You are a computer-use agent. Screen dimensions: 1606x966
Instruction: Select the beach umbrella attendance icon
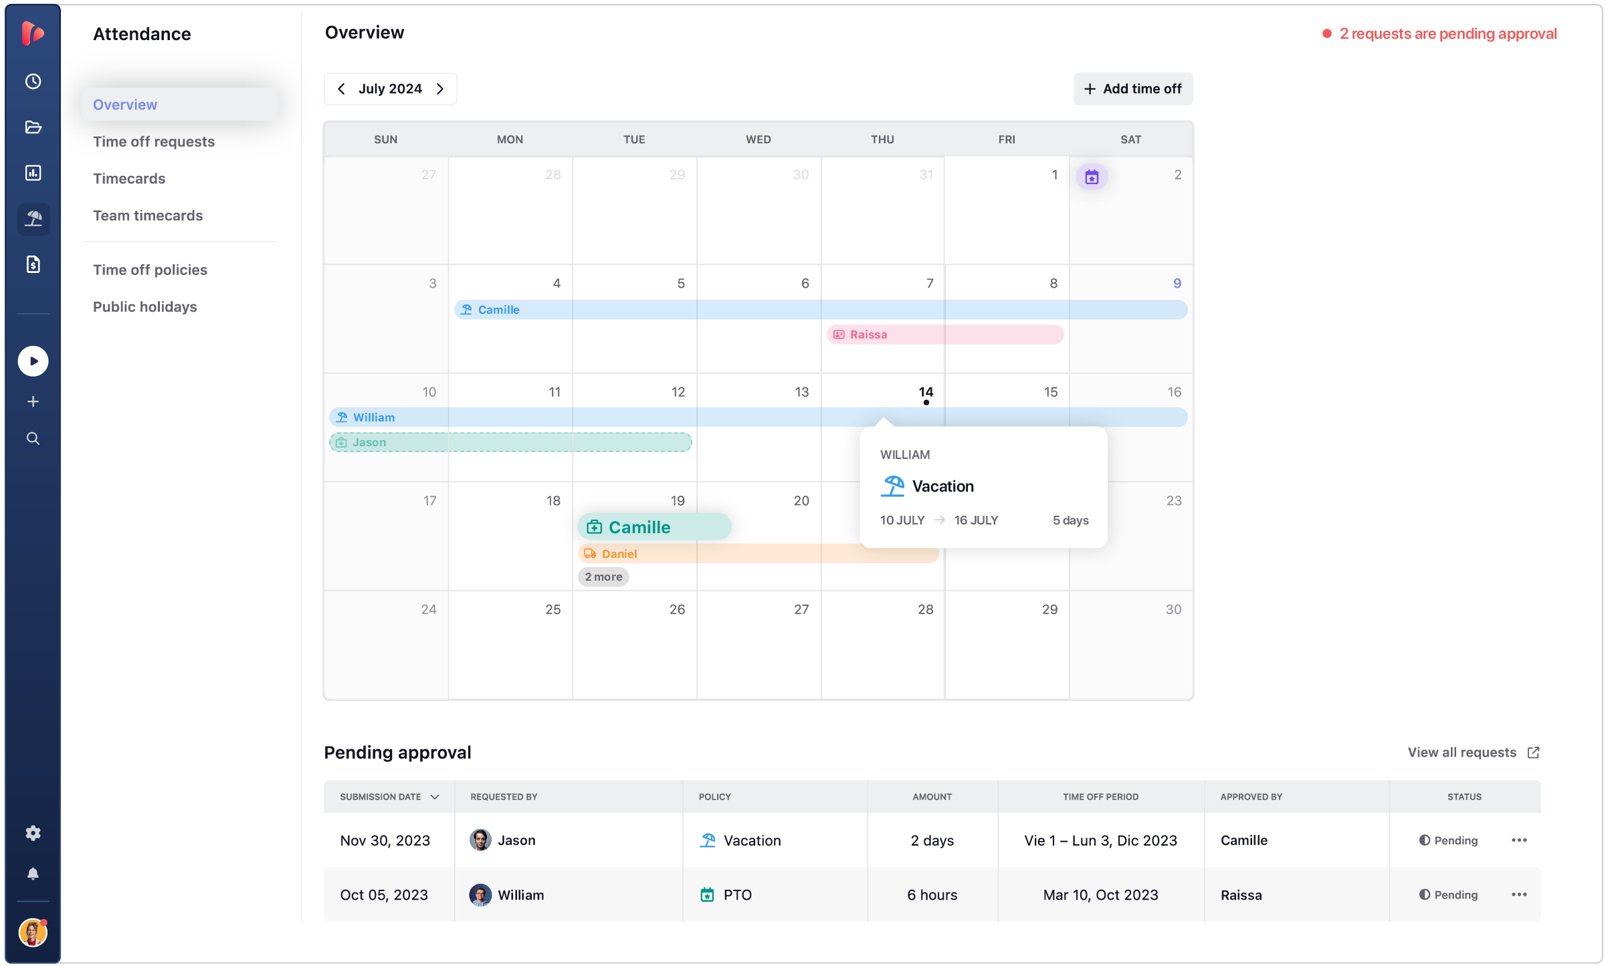pyautogui.click(x=33, y=219)
